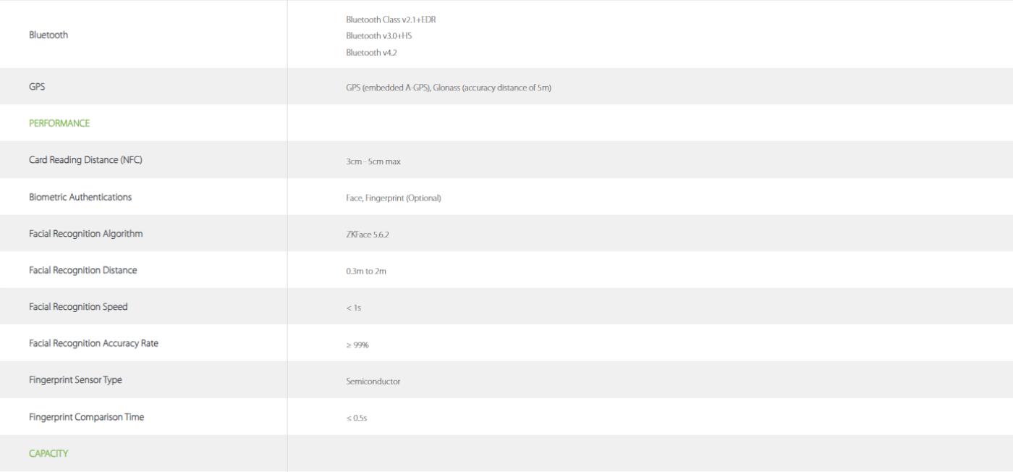Click the GPS specification label
The width and height of the screenshot is (1013, 472).
[x=37, y=86]
